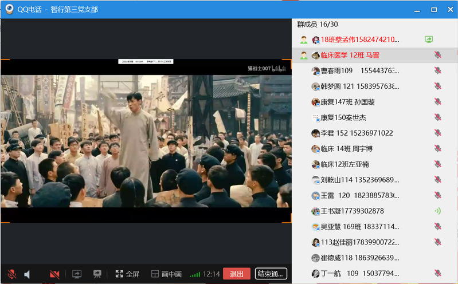Maximize the QQ电话 window
Screen dimensions: 458x284
(434, 10)
